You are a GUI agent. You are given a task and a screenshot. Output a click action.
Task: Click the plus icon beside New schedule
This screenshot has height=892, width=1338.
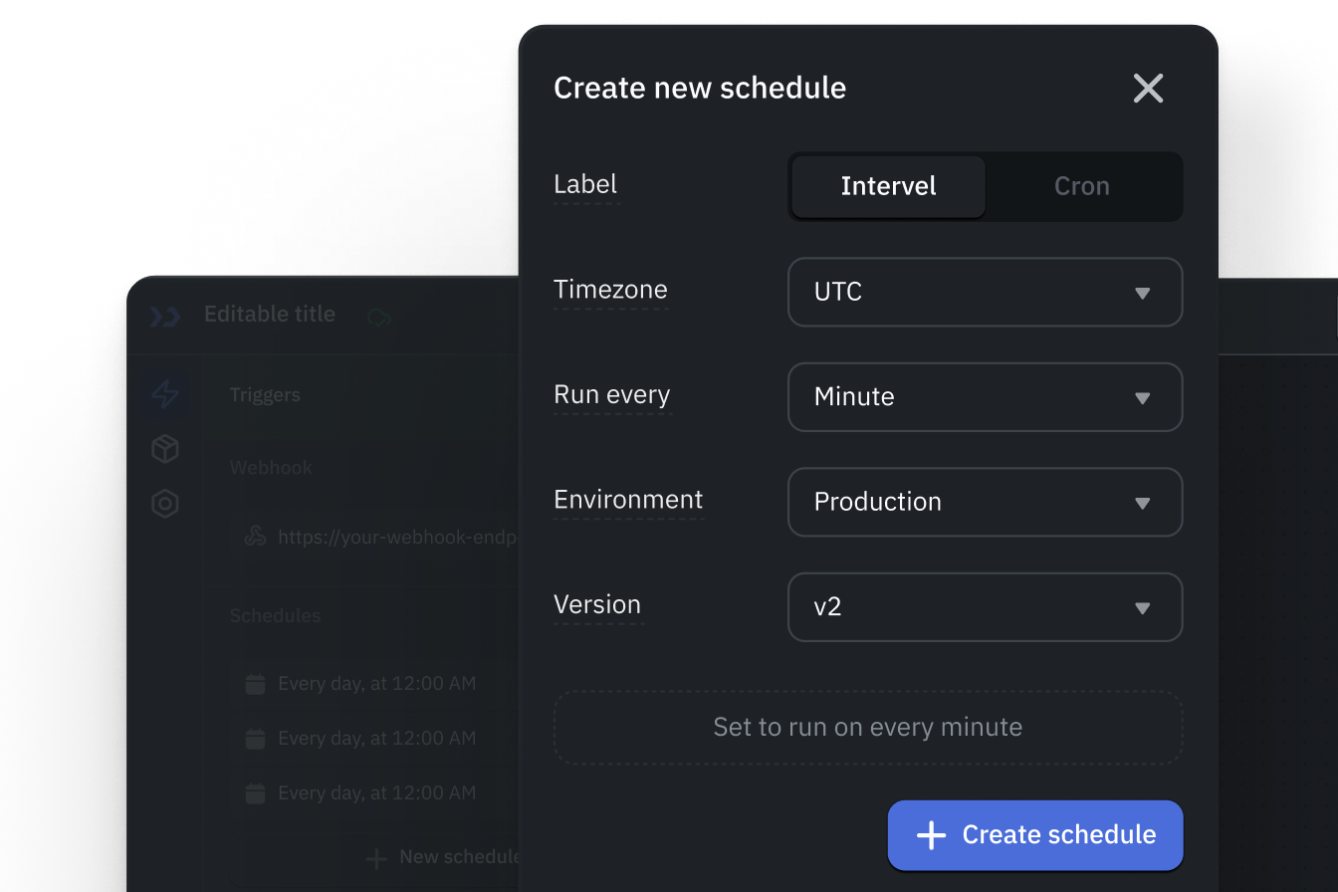[x=376, y=858]
